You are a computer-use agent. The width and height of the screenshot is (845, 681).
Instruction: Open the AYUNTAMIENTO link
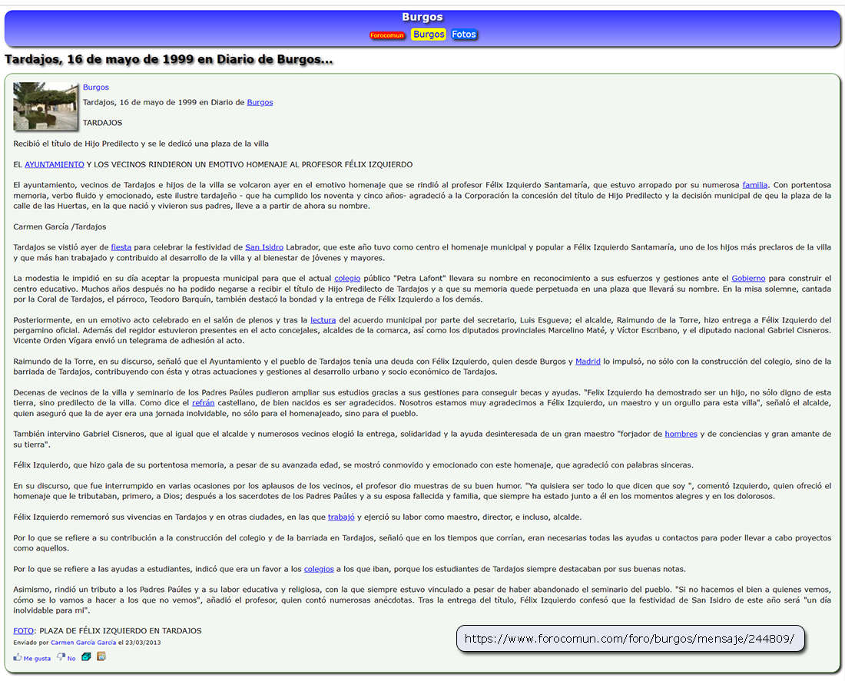pos(55,164)
